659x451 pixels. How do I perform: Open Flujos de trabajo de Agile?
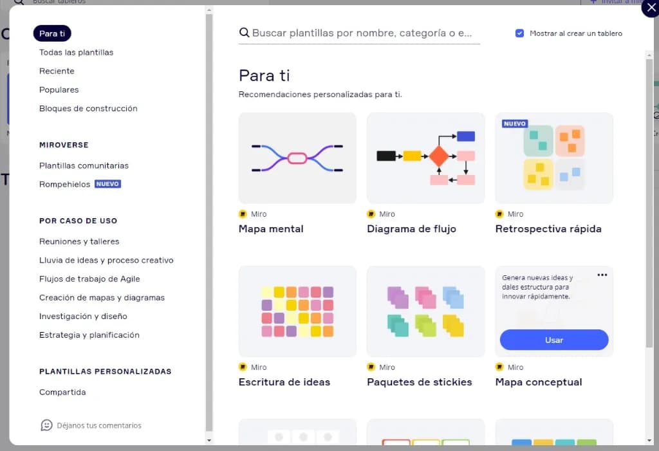coord(89,279)
